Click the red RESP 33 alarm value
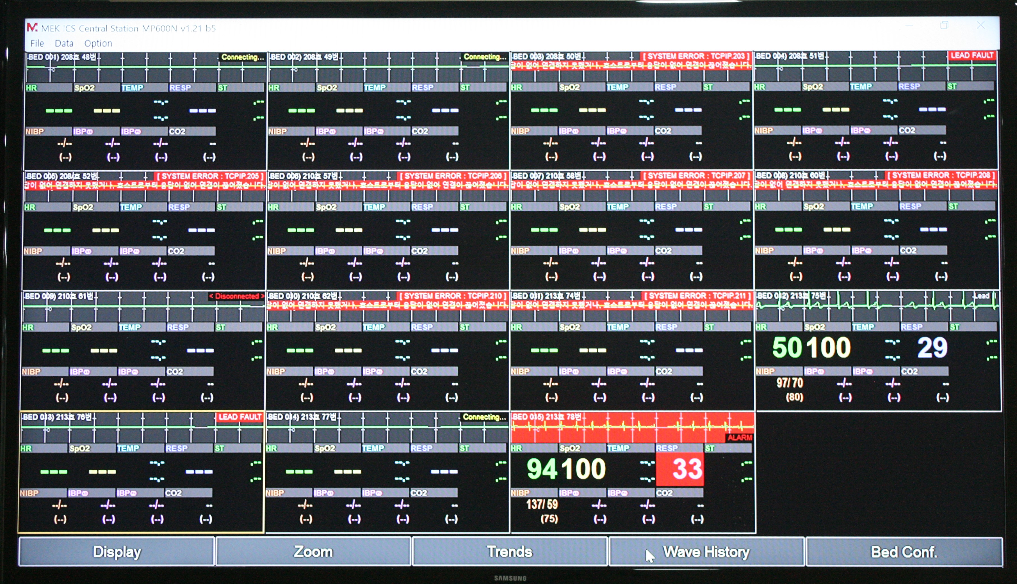This screenshot has height=584, width=1017. pos(687,469)
